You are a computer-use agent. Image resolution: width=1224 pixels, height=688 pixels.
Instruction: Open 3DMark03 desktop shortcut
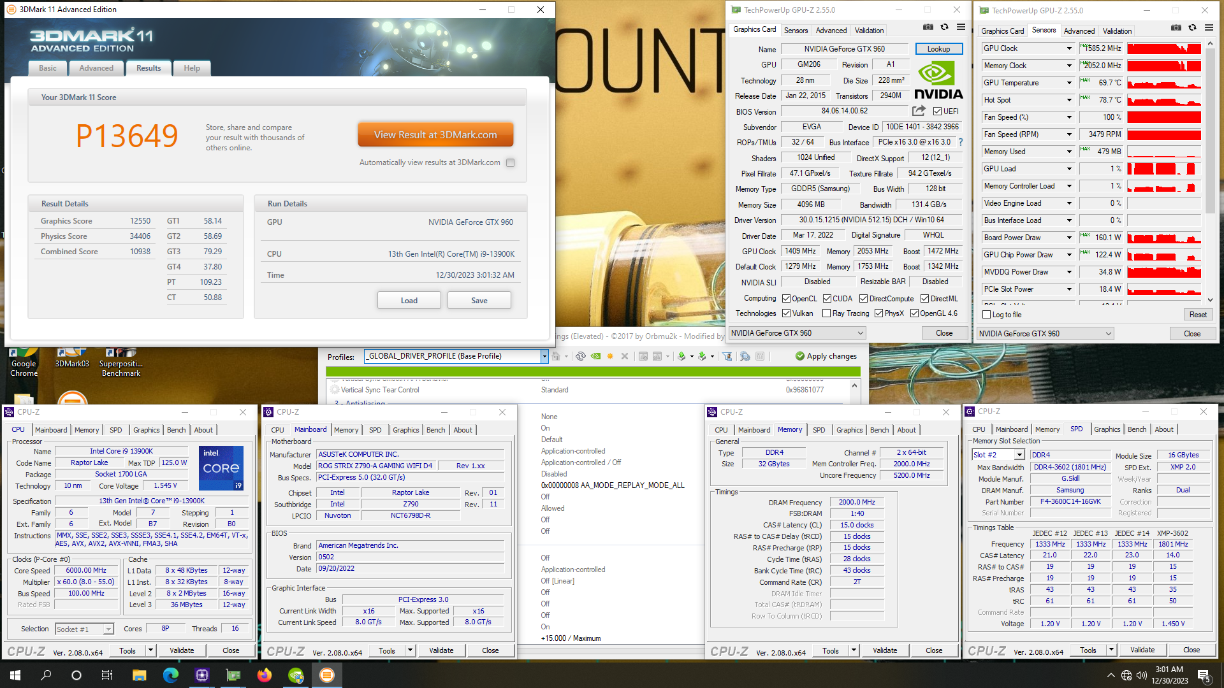click(72, 359)
